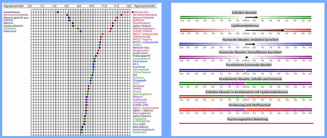The width and height of the screenshot is (327, 138).
Task: Click the green CETAVLON data point
Action: pos(78,29)
